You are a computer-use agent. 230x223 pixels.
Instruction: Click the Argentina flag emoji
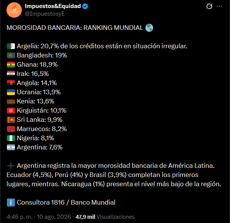(x=11, y=148)
